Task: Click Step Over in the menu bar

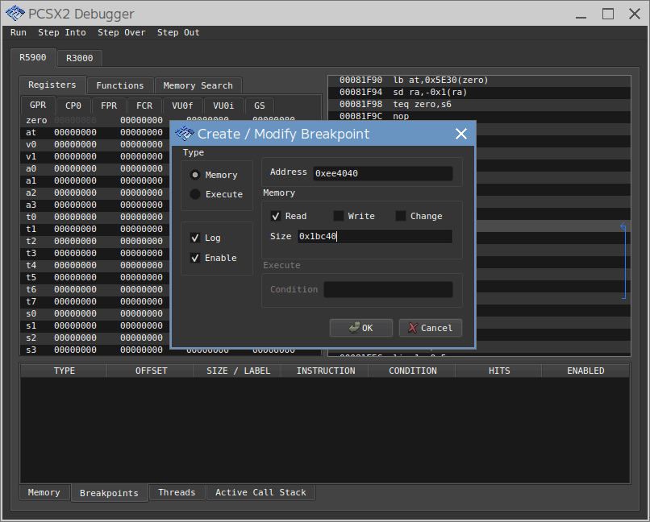Action: [122, 32]
